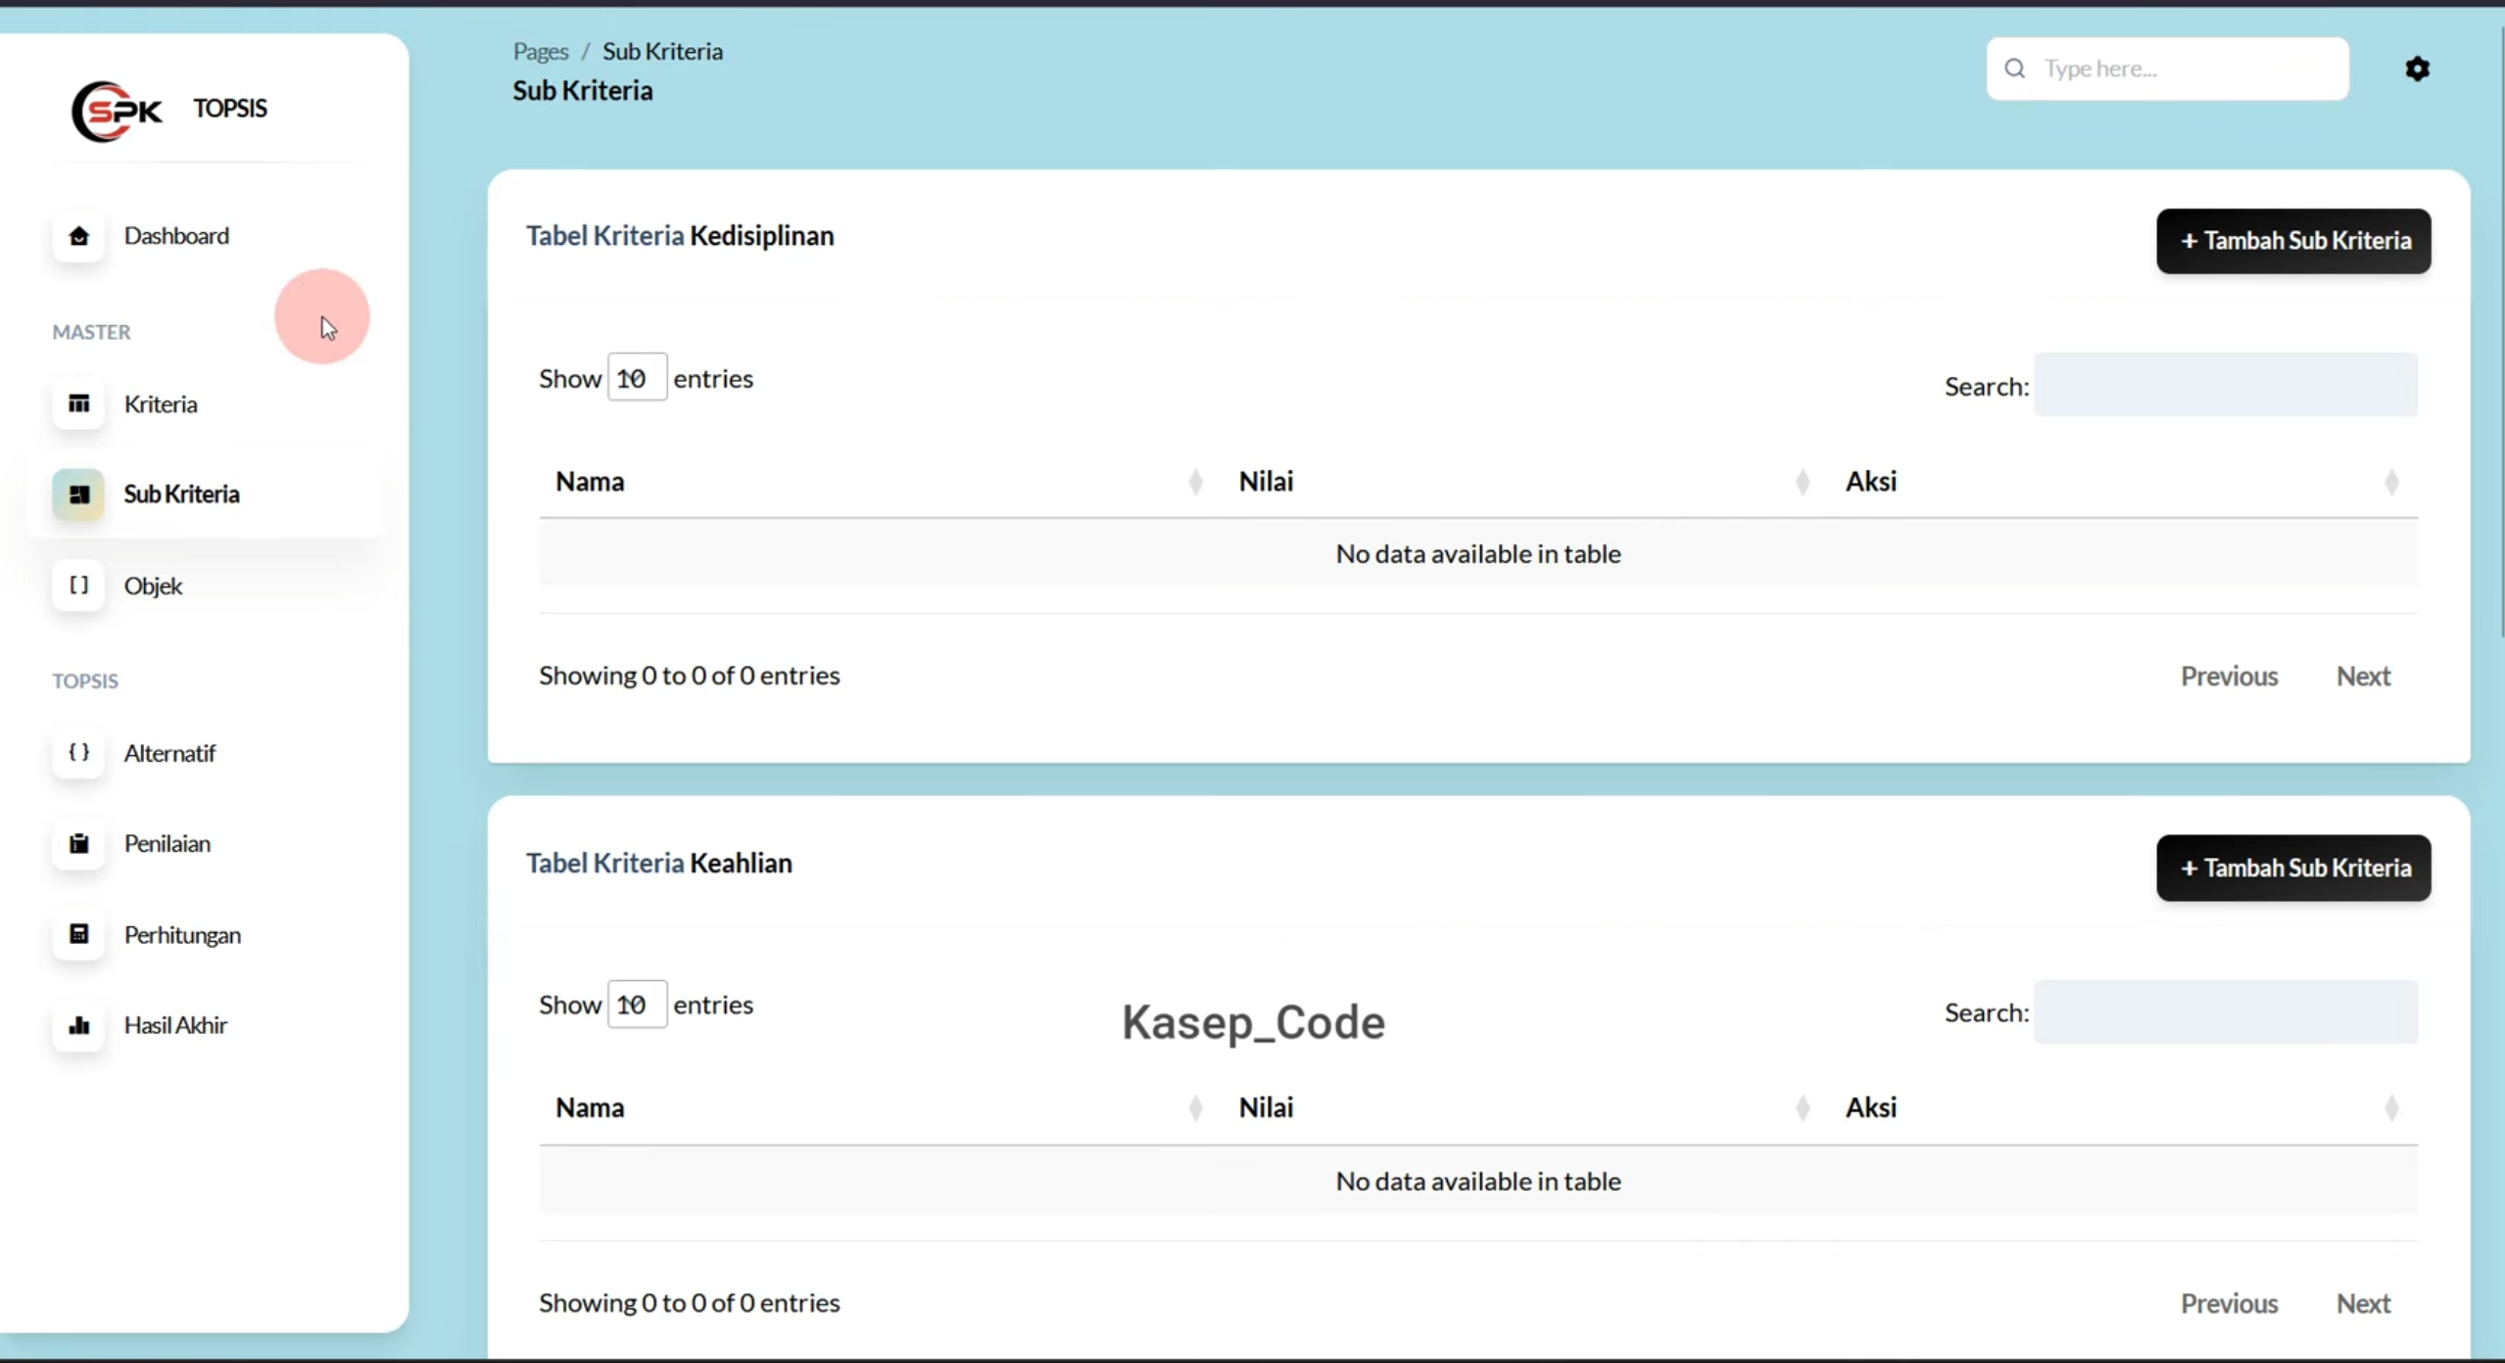The width and height of the screenshot is (2505, 1363).
Task: Open the Alternatif menu item
Action: pos(169,753)
